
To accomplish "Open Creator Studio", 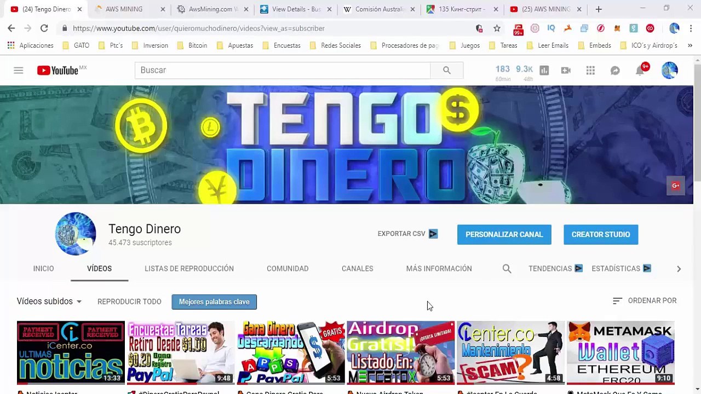I will 601,234.
